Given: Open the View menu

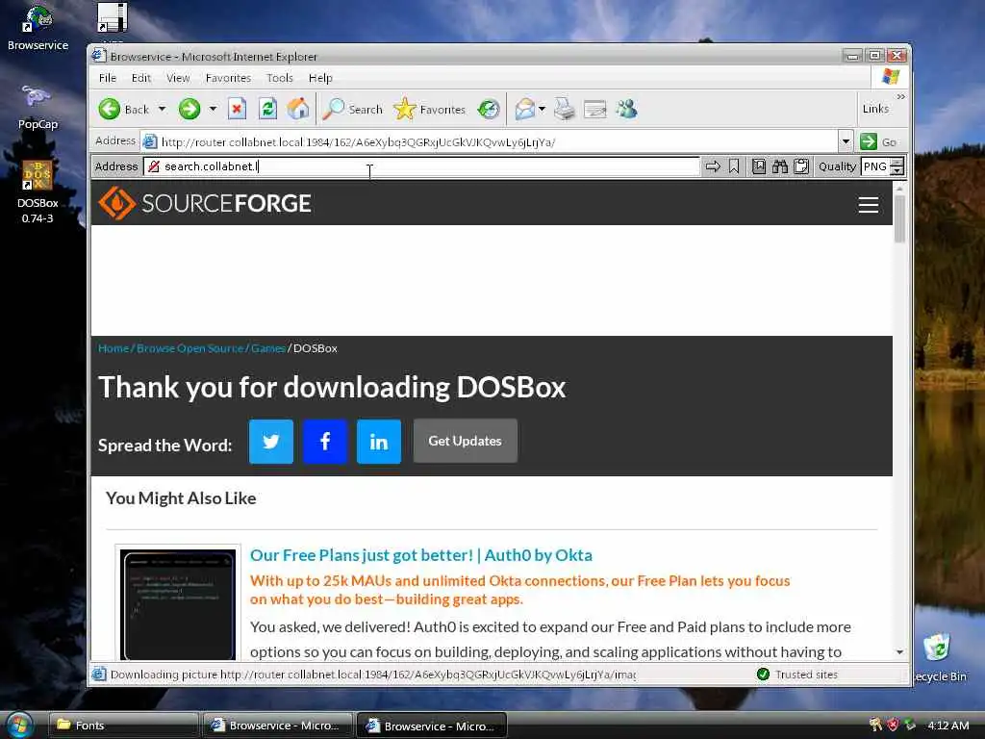Looking at the screenshot, I should coord(178,78).
